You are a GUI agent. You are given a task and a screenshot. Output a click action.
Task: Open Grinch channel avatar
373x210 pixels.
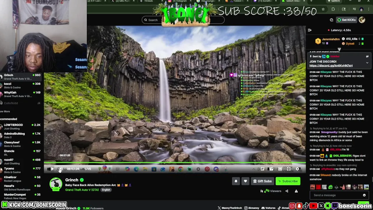coord(56,184)
